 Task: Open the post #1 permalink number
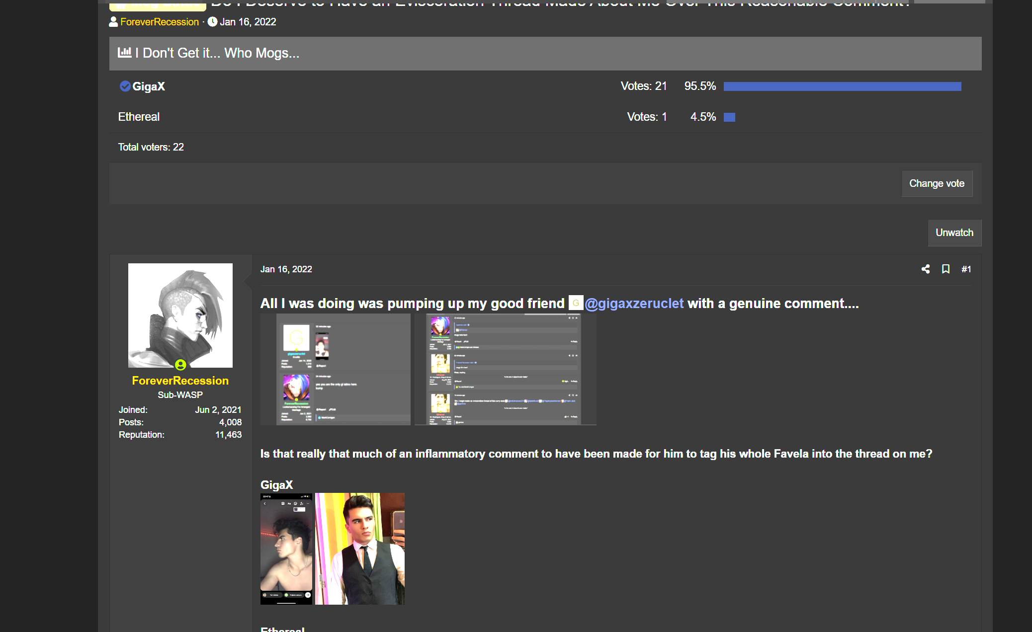[x=966, y=269]
